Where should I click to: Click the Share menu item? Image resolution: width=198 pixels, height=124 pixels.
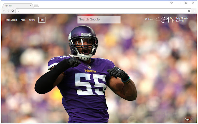(x=32, y=20)
